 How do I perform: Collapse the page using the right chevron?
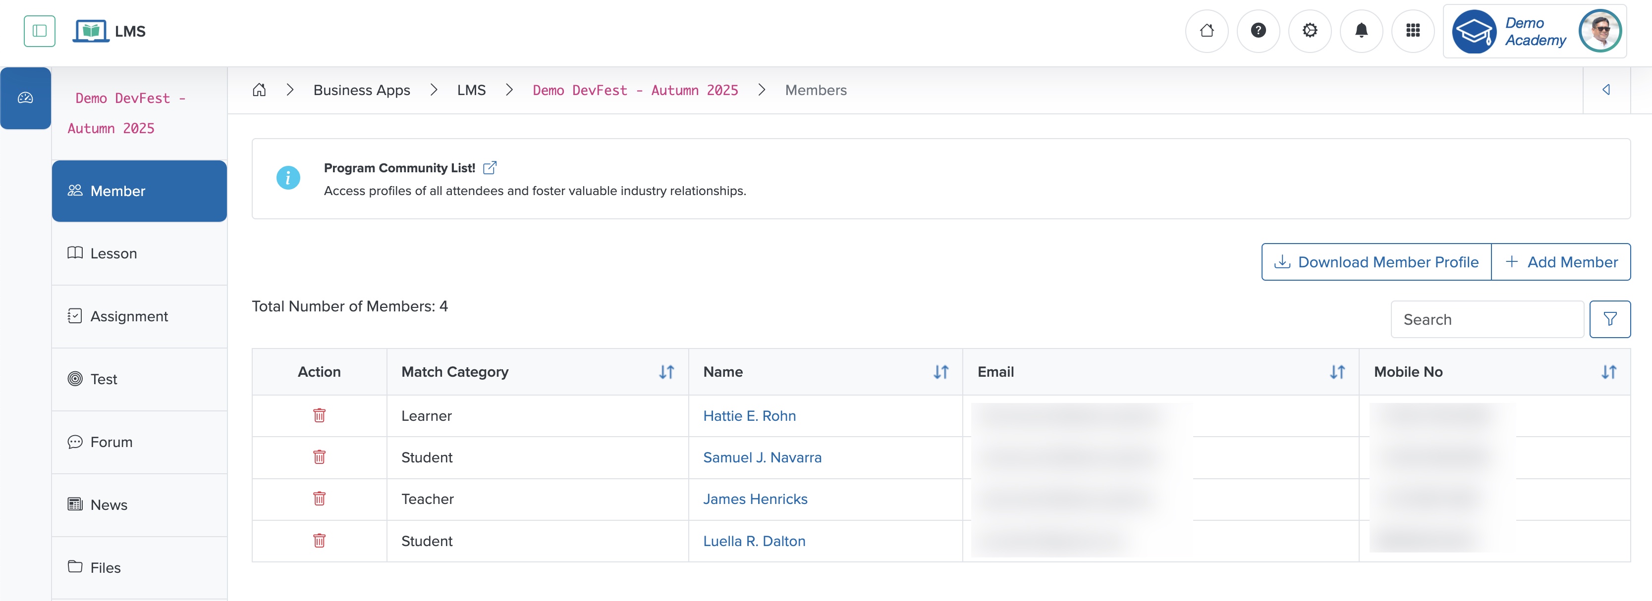[1607, 90]
